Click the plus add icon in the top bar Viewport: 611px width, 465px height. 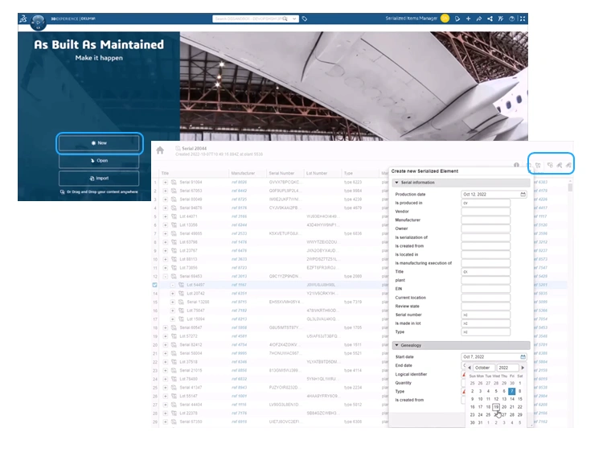pos(468,19)
